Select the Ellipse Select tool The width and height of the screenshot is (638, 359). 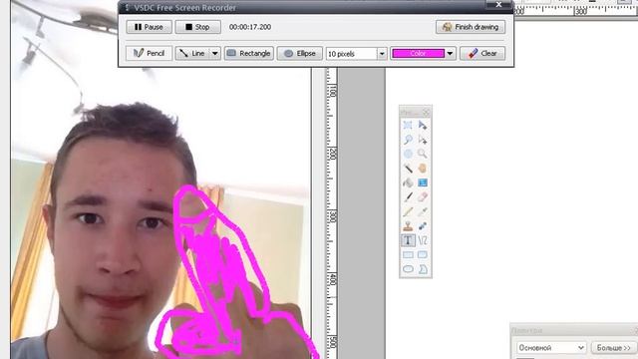click(408, 154)
